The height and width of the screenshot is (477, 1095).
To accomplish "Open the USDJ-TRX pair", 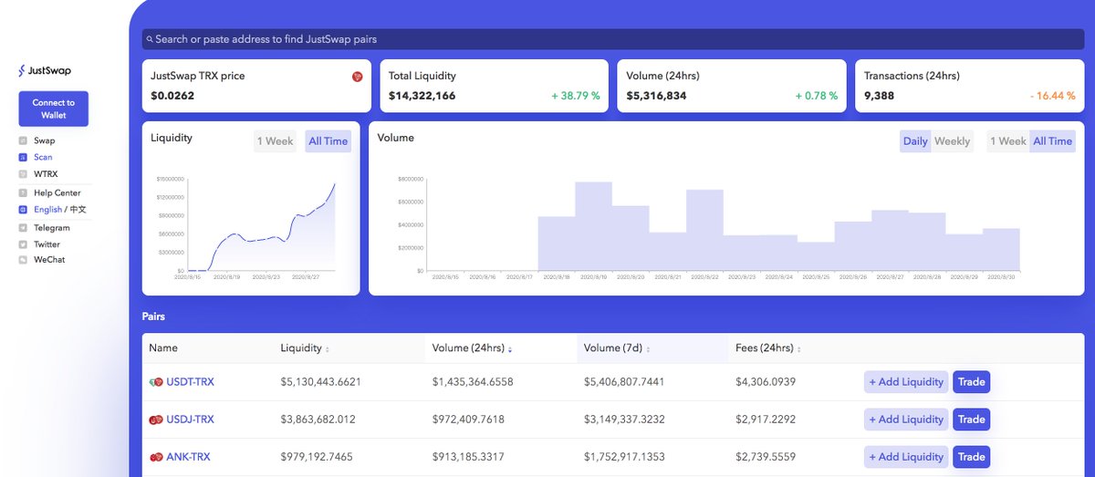I will coord(190,420).
